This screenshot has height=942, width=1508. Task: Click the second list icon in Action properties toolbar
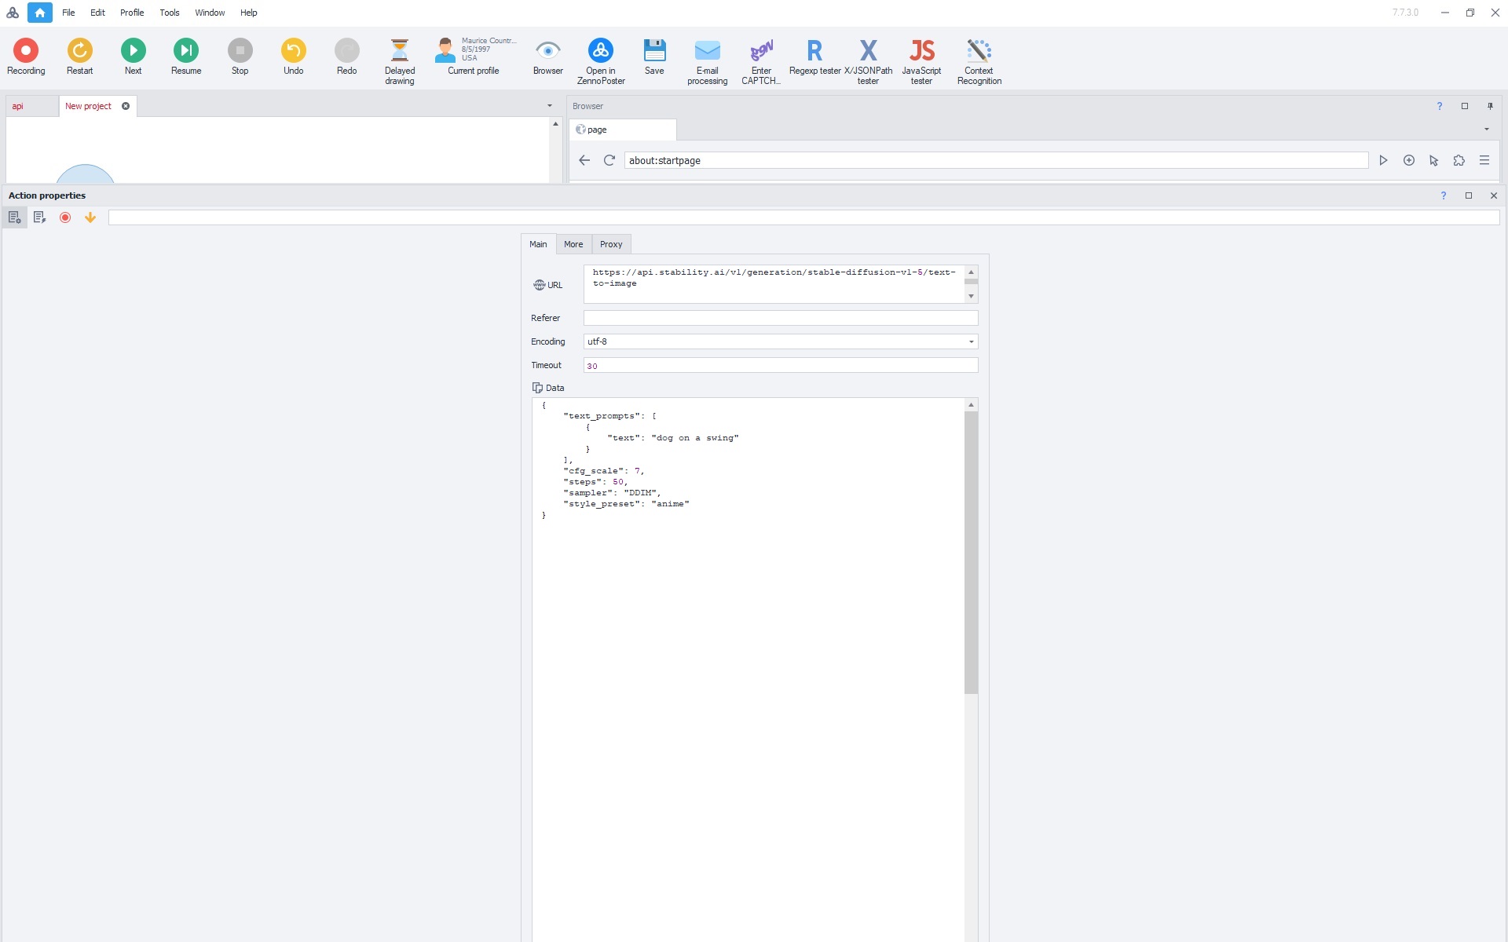tap(39, 217)
